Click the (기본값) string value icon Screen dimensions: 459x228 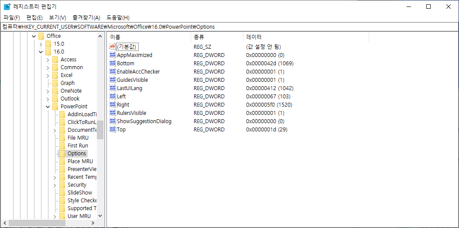(x=113, y=47)
